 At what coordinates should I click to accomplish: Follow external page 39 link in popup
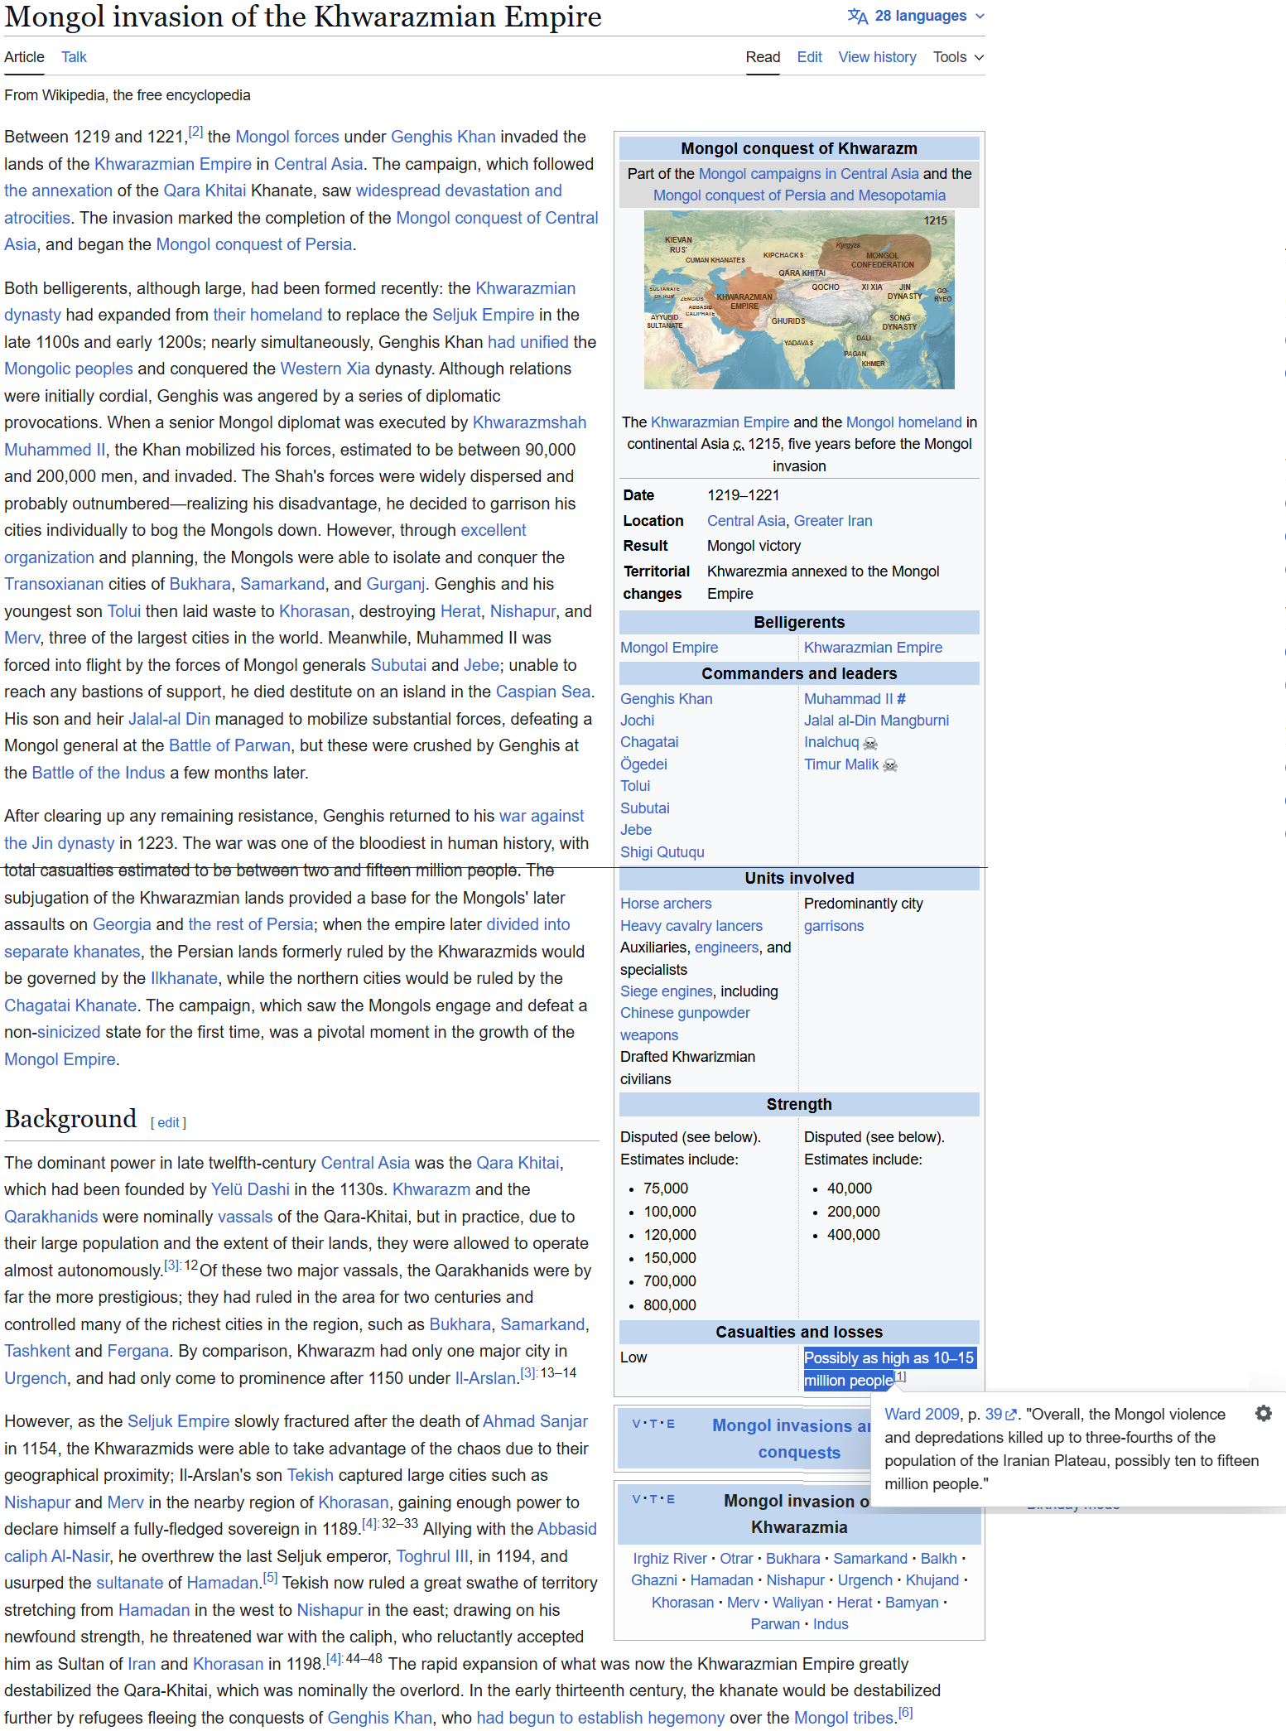(1000, 1414)
